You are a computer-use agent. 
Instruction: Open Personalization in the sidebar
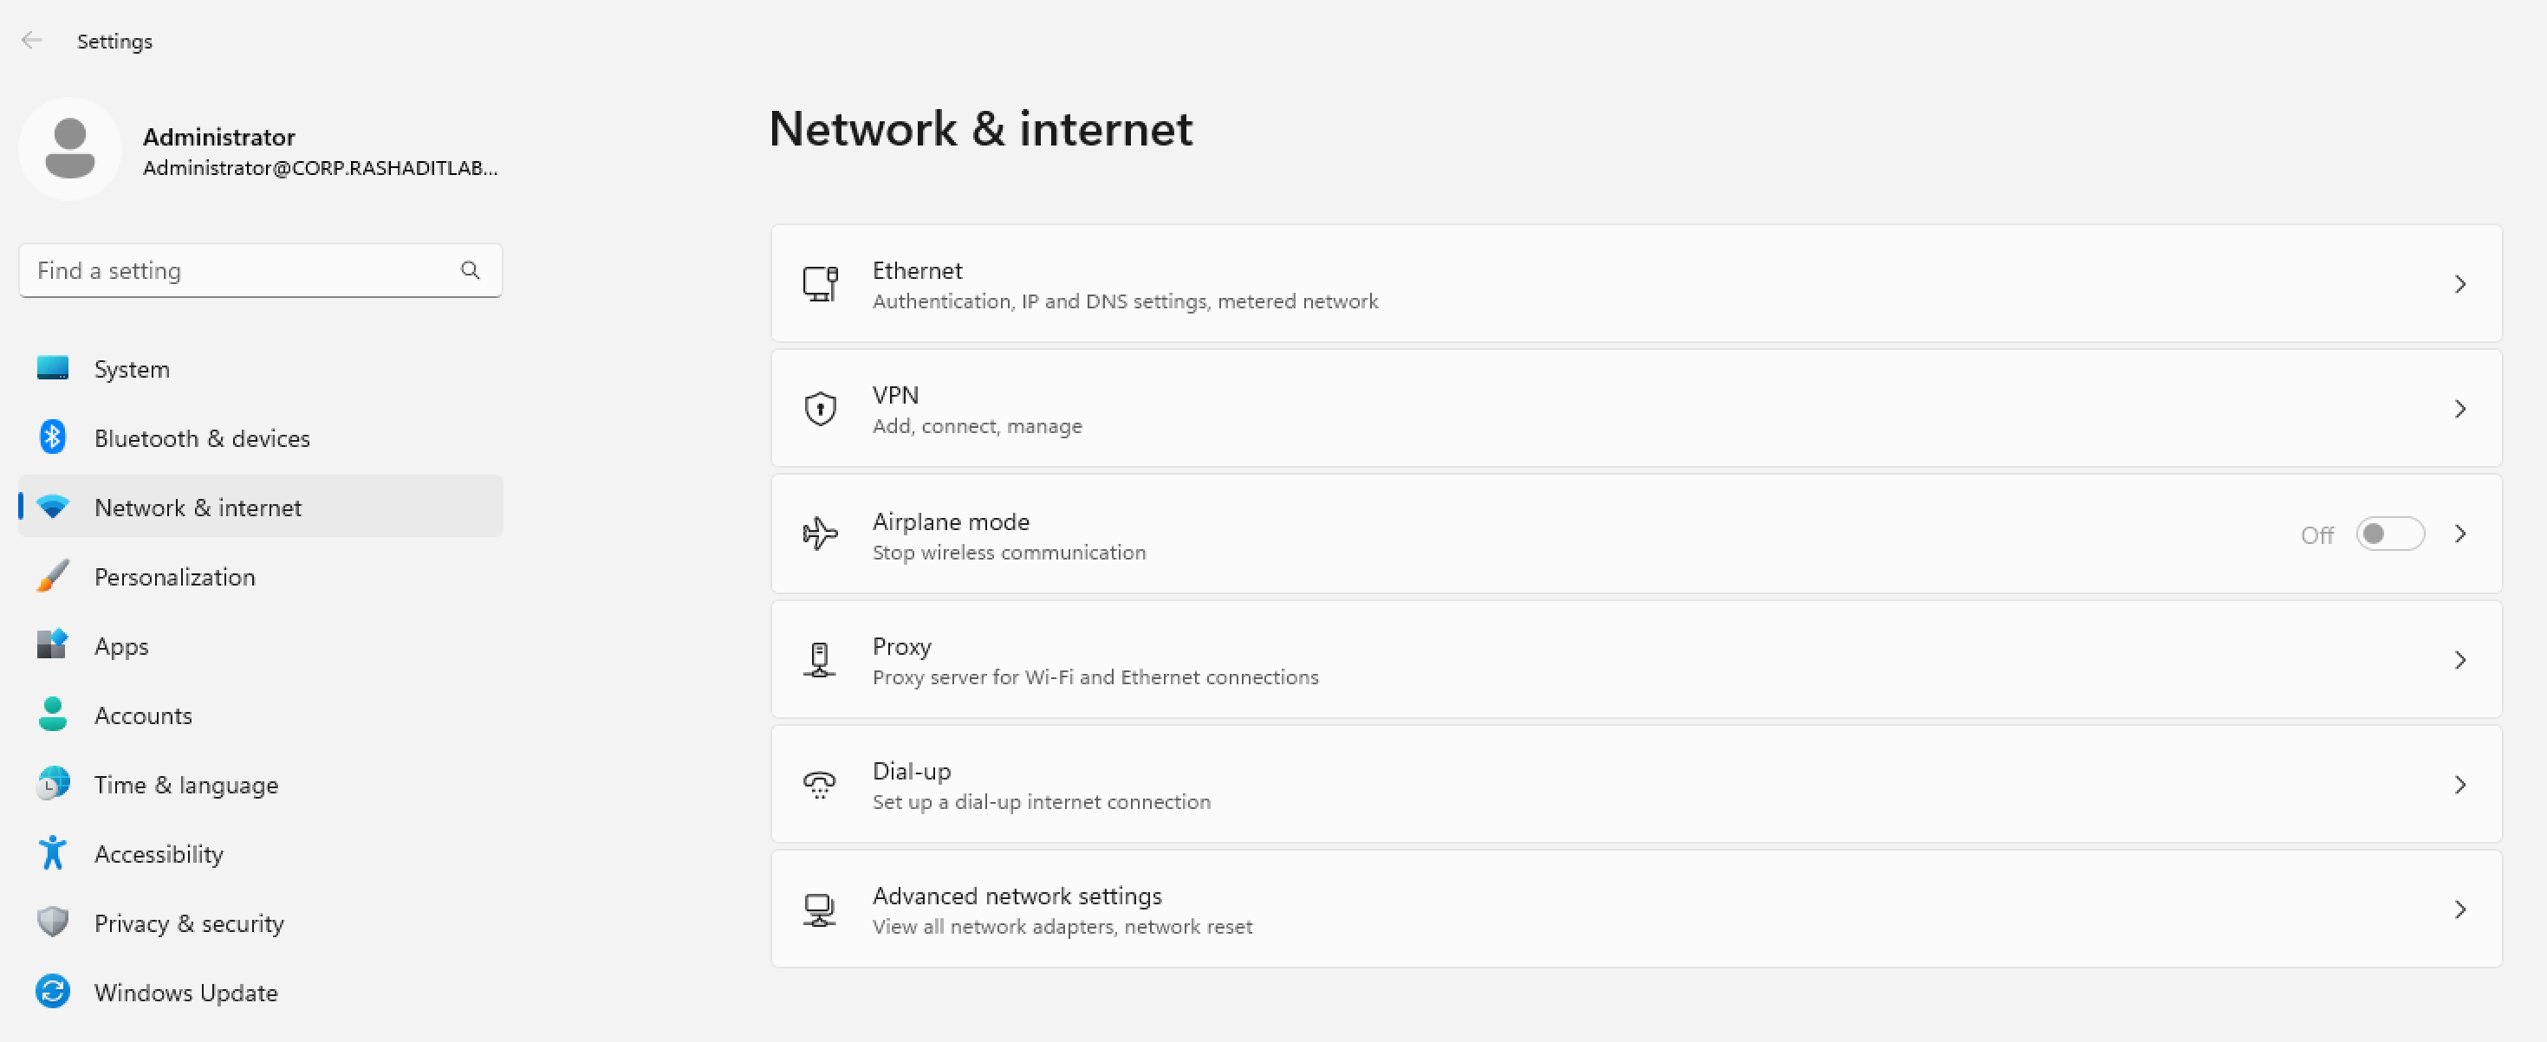[174, 576]
